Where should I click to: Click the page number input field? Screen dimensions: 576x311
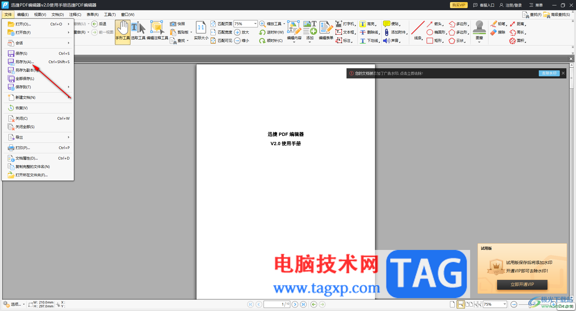277,304
